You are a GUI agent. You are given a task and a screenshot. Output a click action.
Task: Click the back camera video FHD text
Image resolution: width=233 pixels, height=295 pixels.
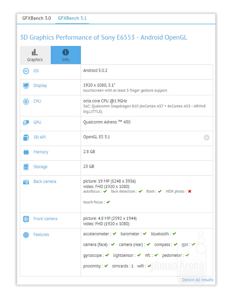[x=106, y=186]
